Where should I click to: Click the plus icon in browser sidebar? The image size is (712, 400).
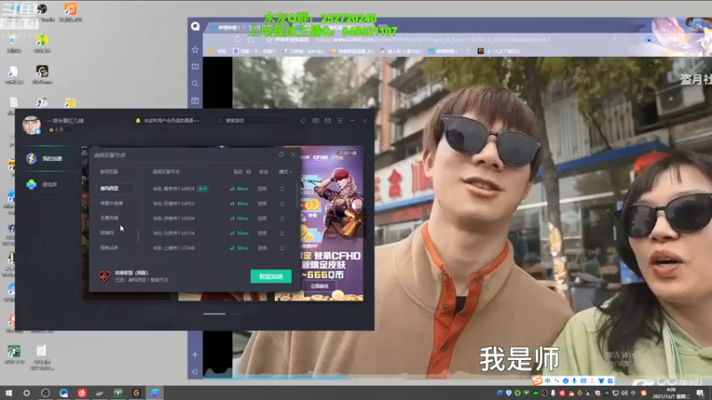[x=195, y=355]
